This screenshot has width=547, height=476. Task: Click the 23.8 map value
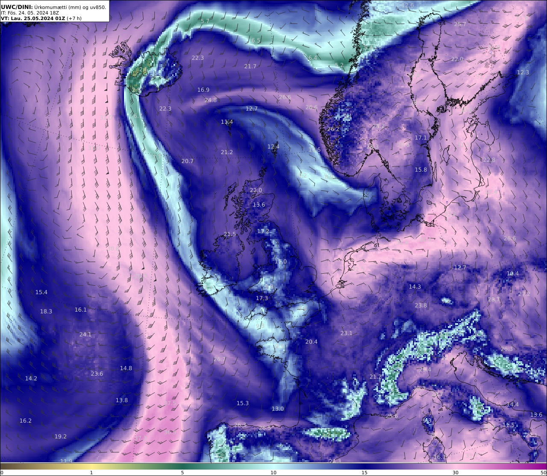[421, 305]
